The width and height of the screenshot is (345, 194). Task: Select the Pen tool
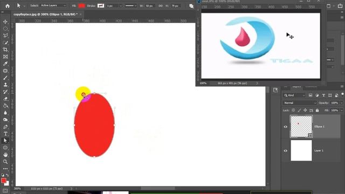pyautogui.click(x=5, y=127)
